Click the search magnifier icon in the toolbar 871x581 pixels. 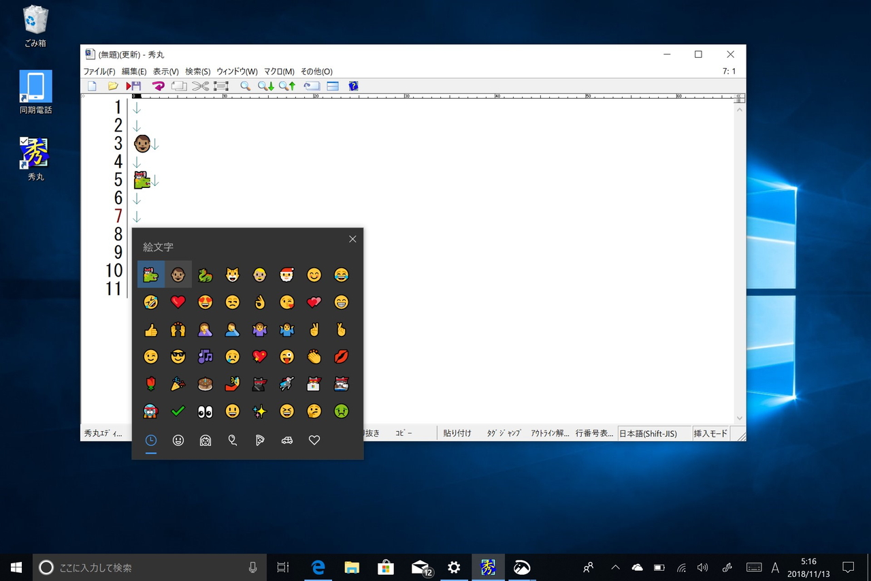[x=245, y=85]
